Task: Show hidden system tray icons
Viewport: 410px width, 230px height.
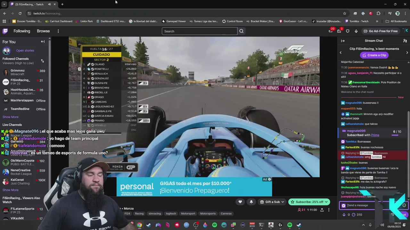Action: [x=363, y=225]
